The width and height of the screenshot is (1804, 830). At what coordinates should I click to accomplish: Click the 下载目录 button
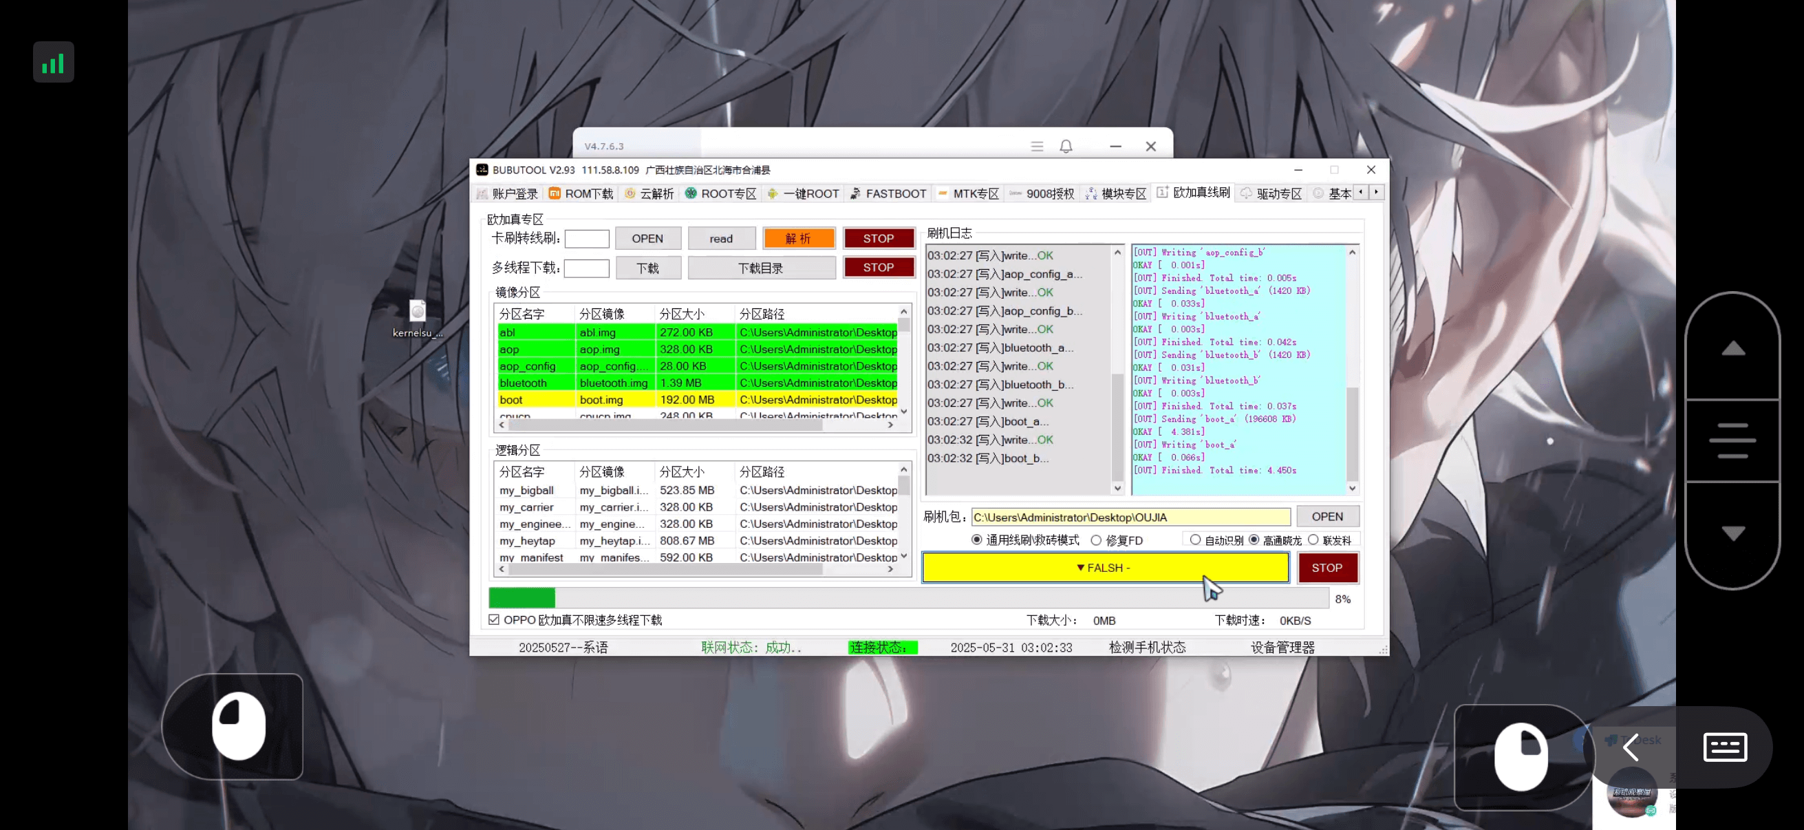point(760,268)
